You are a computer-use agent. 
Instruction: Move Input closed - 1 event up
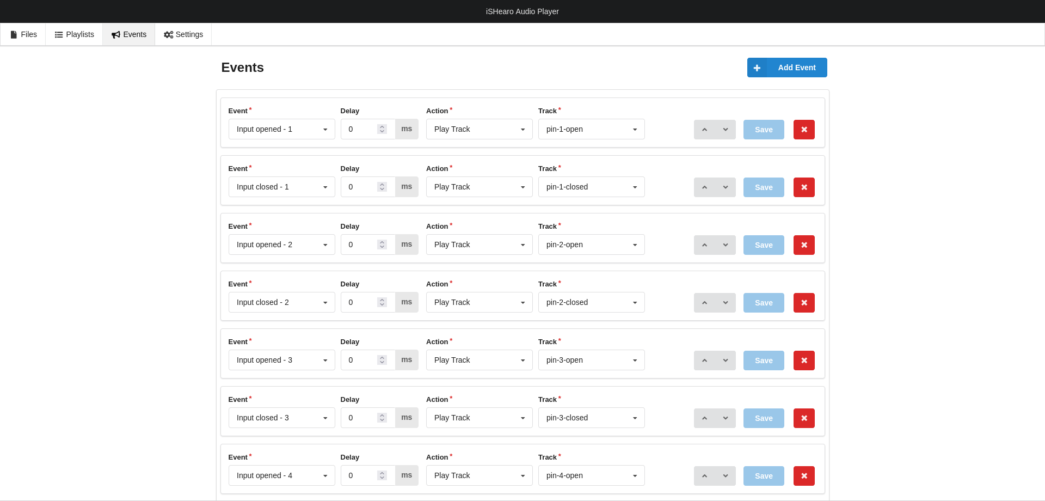coord(704,187)
